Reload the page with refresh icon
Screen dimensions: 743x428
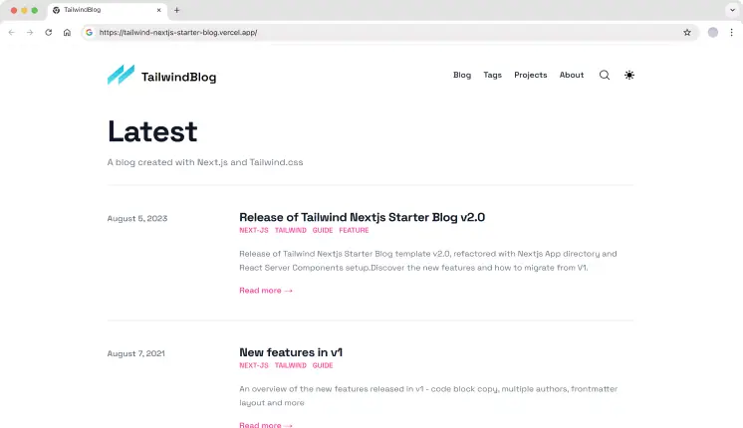tap(49, 32)
